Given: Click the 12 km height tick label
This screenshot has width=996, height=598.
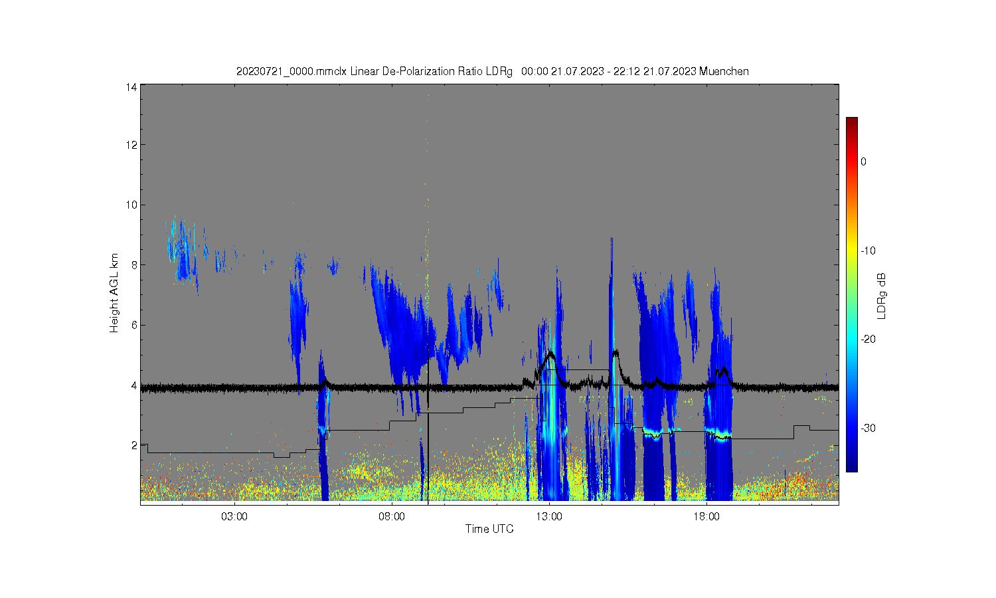Looking at the screenshot, I should 131,145.
